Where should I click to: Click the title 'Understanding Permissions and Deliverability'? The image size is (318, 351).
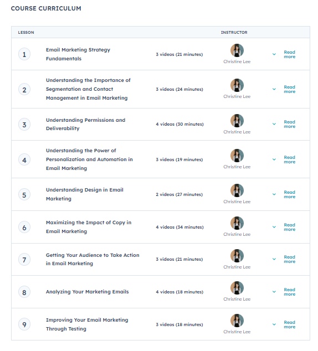pos(85,124)
